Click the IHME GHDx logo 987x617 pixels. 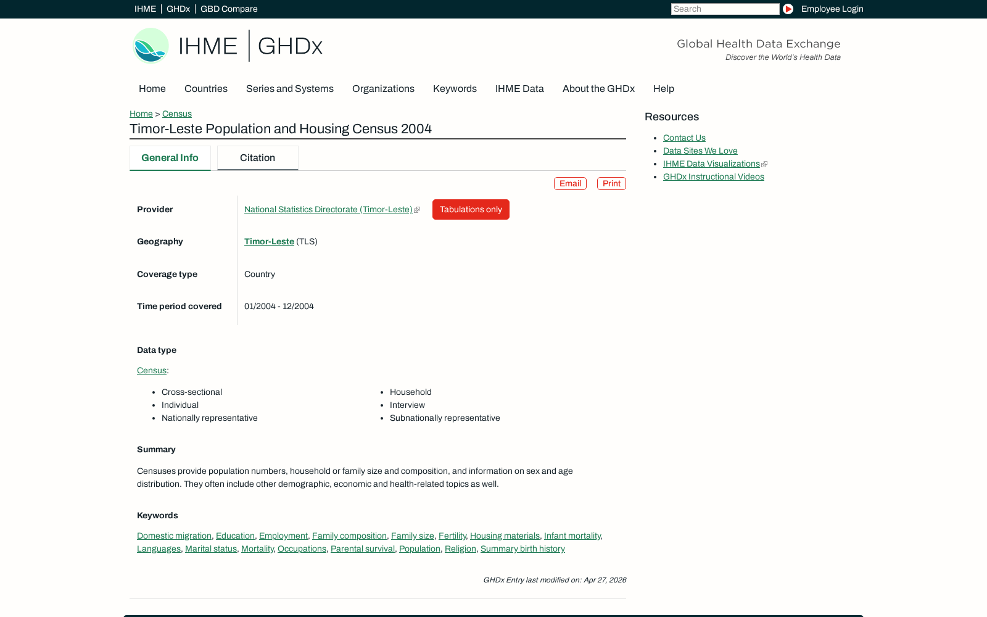click(x=228, y=46)
